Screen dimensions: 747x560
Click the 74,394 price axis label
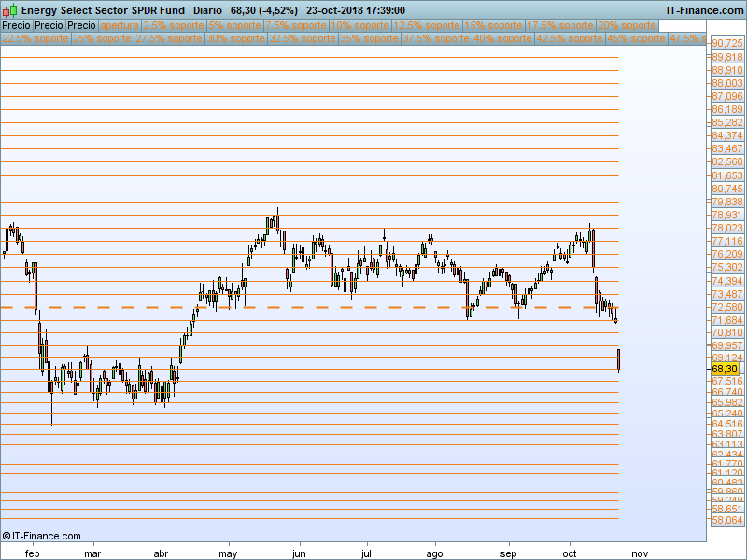pos(727,281)
